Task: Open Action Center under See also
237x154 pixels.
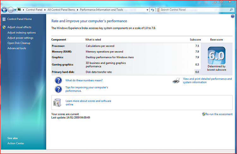Action: click(x=16, y=143)
